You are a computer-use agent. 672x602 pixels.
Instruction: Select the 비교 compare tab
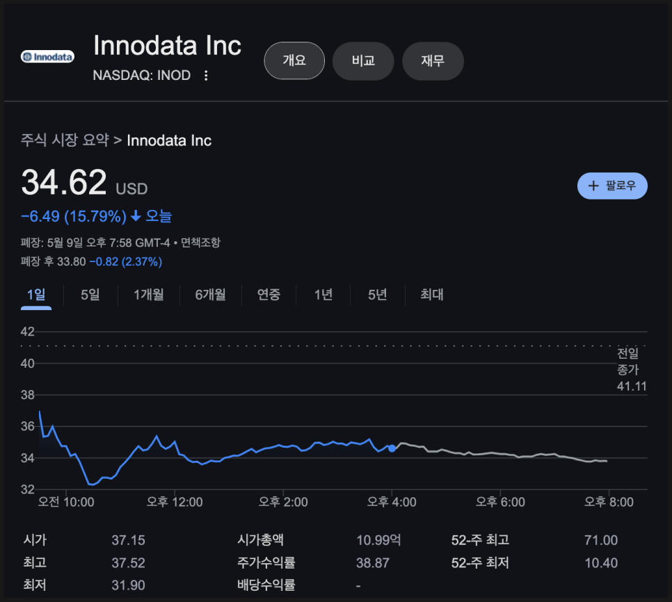(x=363, y=60)
